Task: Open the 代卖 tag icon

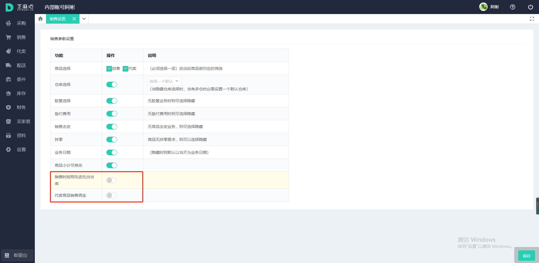Action: click(8, 51)
